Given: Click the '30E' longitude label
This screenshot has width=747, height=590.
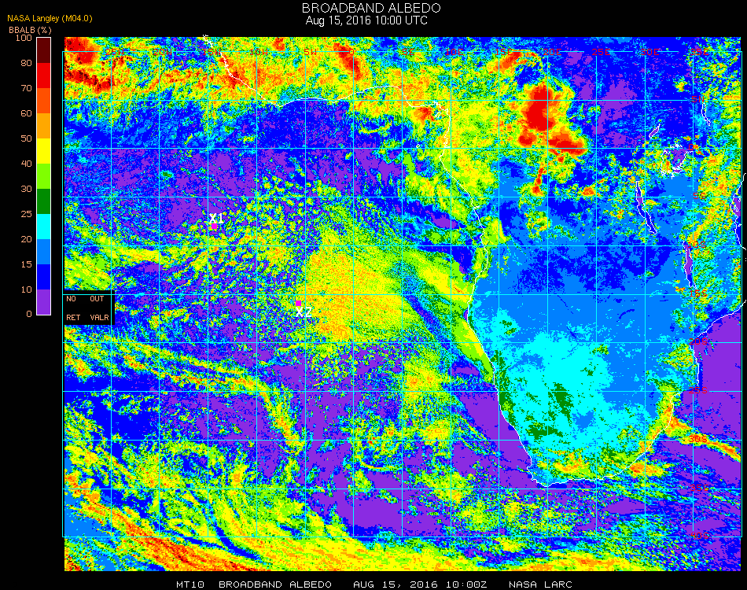Looking at the screenshot, I should pyautogui.click(x=649, y=52).
